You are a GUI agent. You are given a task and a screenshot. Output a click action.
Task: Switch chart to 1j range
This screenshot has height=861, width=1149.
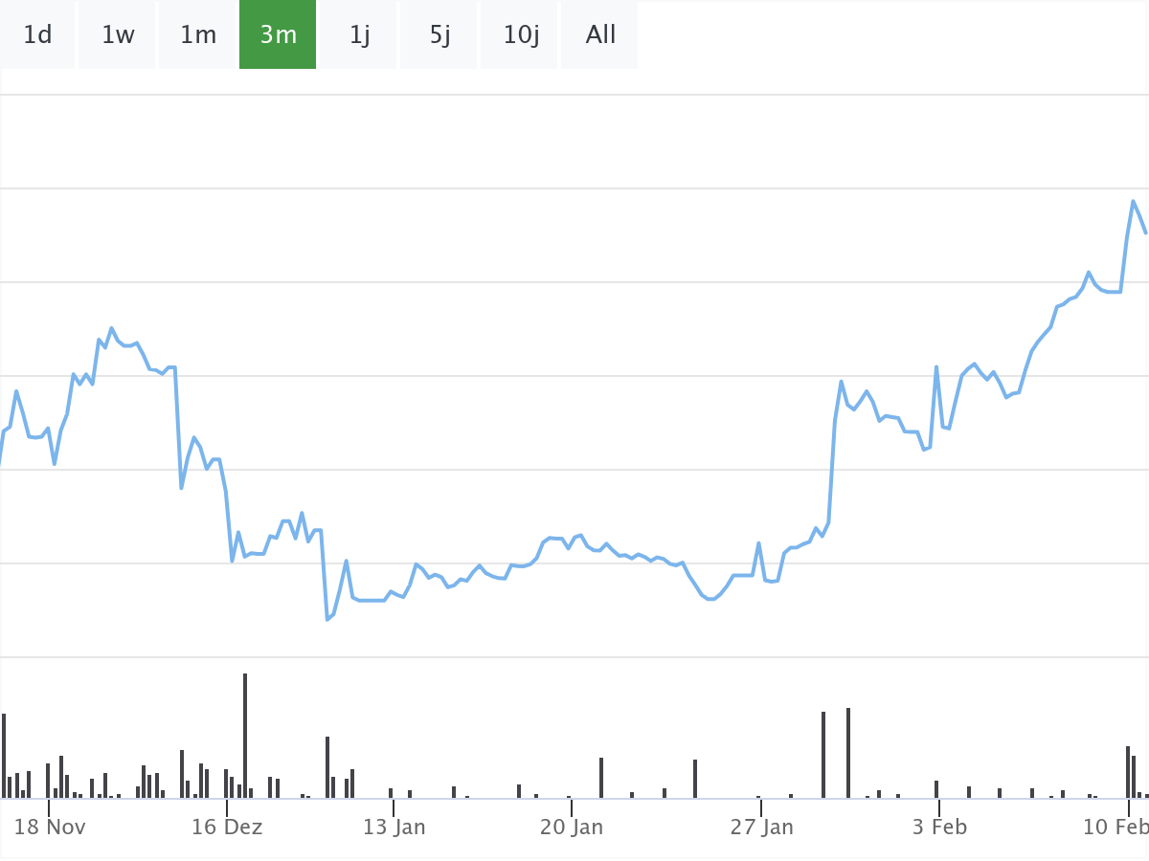click(x=359, y=35)
